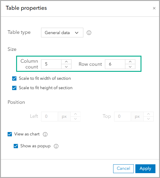Click the Size section label

tap(12, 49)
